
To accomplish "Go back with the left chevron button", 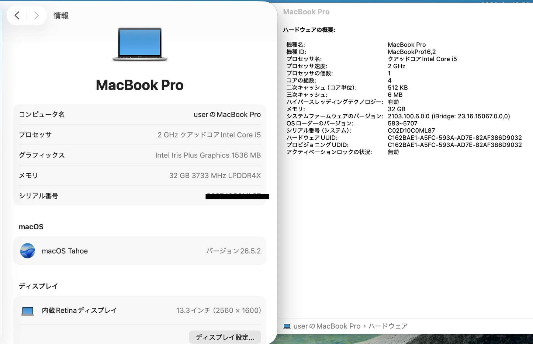I will tap(17, 15).
